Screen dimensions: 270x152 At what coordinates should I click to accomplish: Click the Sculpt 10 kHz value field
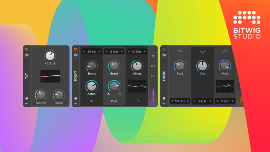[x=137, y=51]
